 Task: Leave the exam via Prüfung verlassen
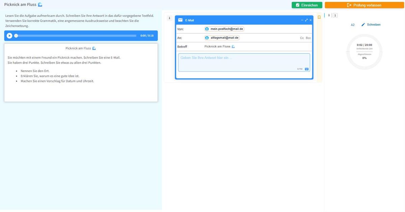(364, 5)
